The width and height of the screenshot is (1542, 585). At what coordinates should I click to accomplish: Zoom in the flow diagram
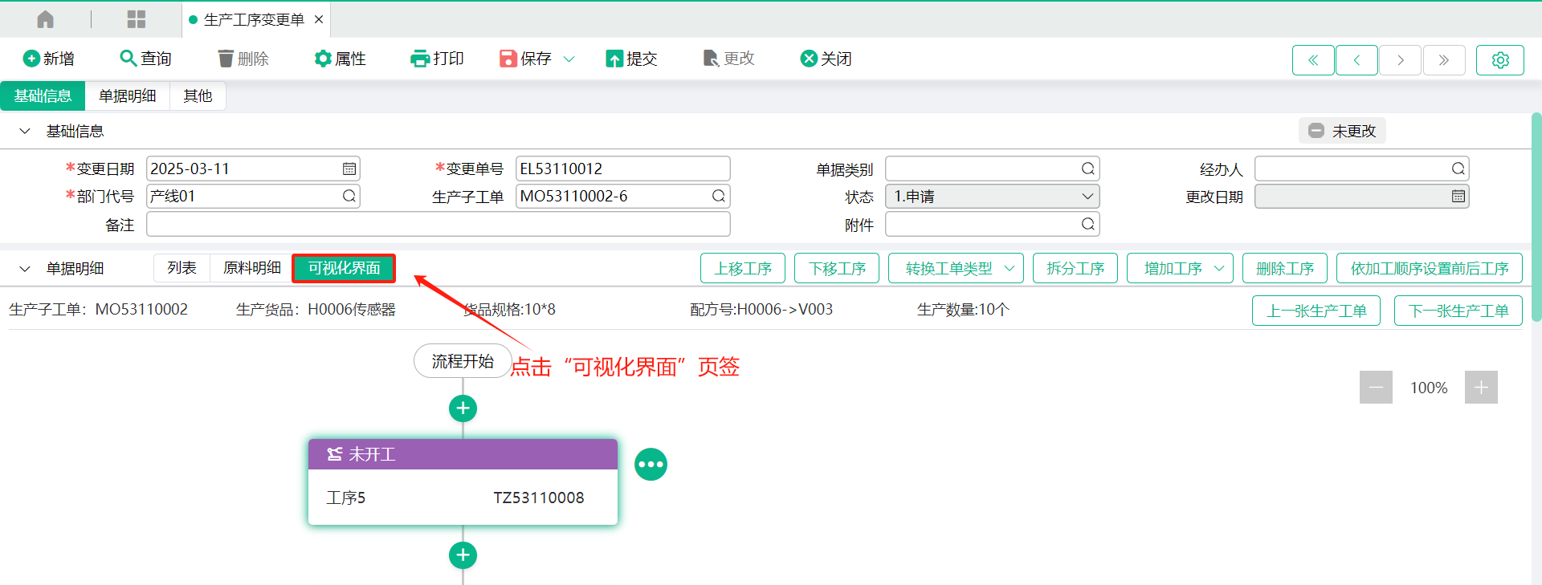pyautogui.click(x=1481, y=388)
